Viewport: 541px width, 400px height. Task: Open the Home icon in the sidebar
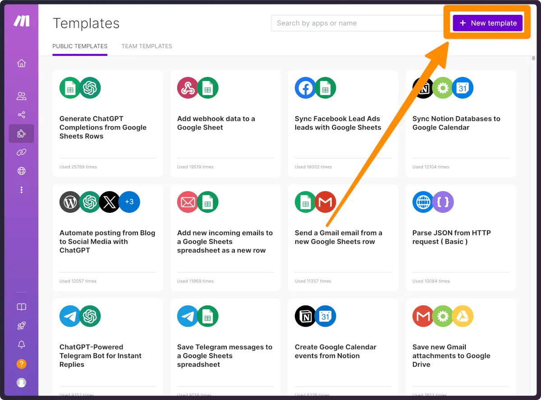pyautogui.click(x=21, y=63)
